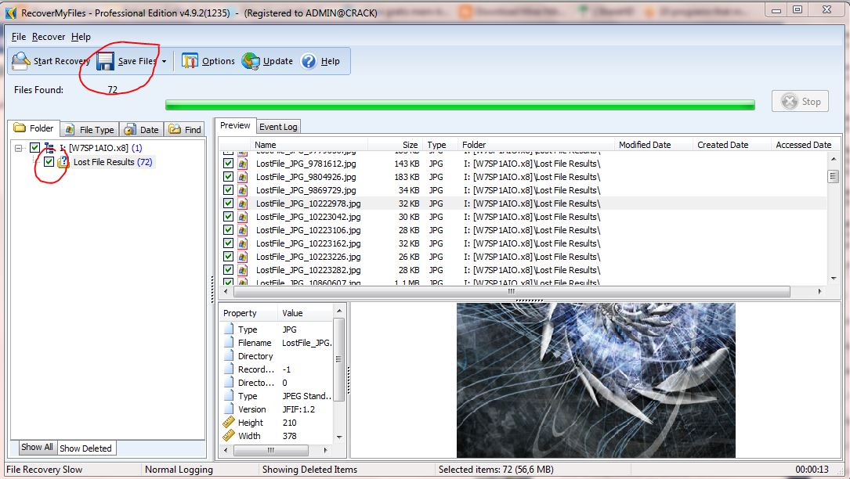The height and width of the screenshot is (479, 850).
Task: Select the row LostFile_JPG_10223162.jpg
Action: 523,243
